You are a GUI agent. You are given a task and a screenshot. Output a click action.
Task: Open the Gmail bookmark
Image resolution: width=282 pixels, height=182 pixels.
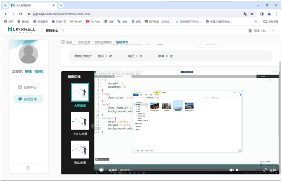click(x=75, y=21)
